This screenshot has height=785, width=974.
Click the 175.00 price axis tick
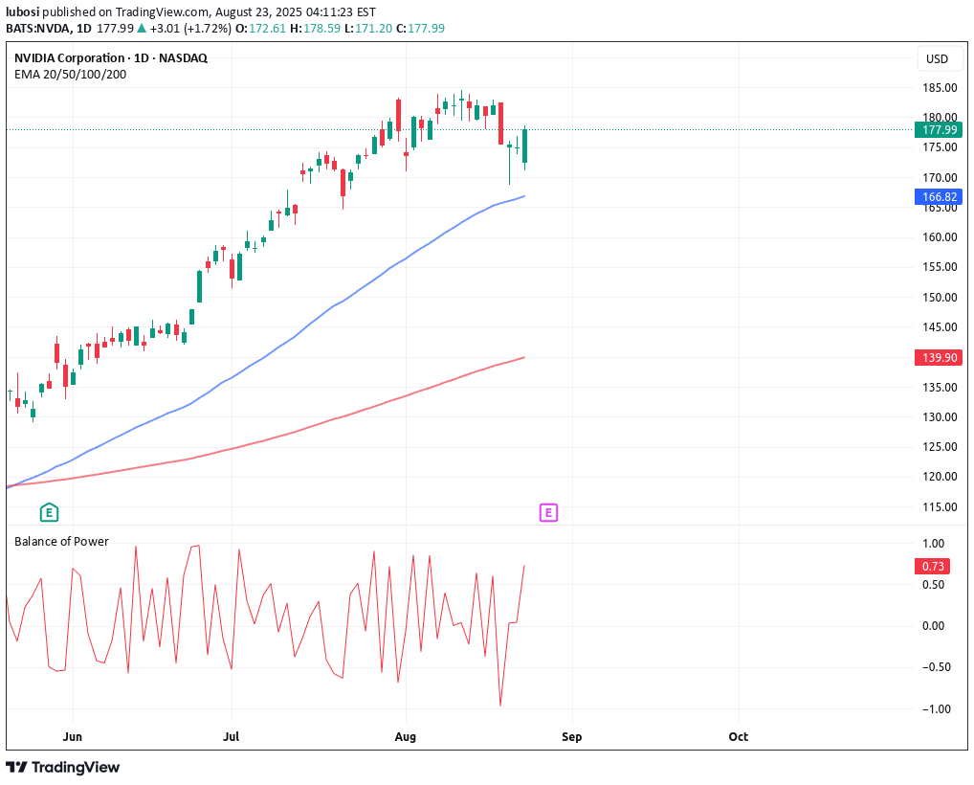point(940,147)
